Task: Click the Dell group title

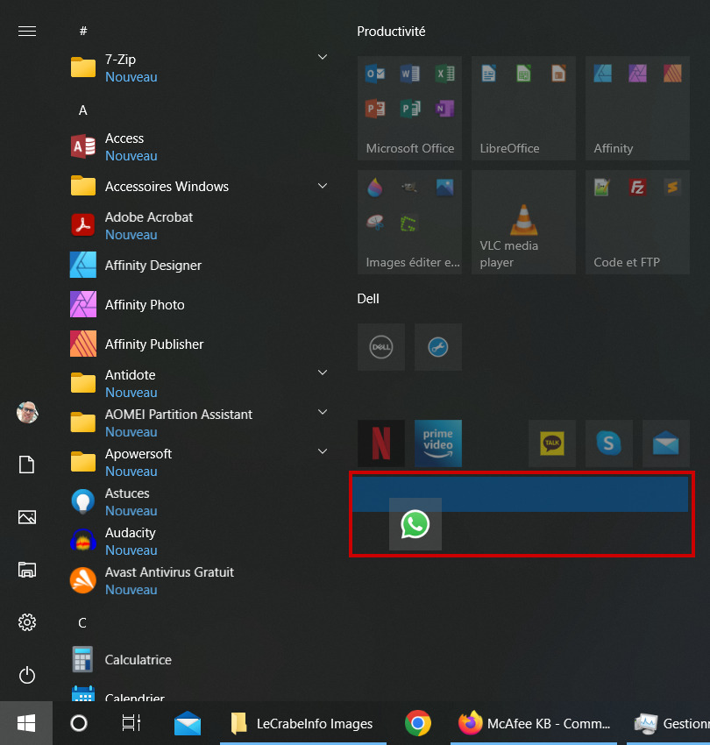Action: (368, 299)
